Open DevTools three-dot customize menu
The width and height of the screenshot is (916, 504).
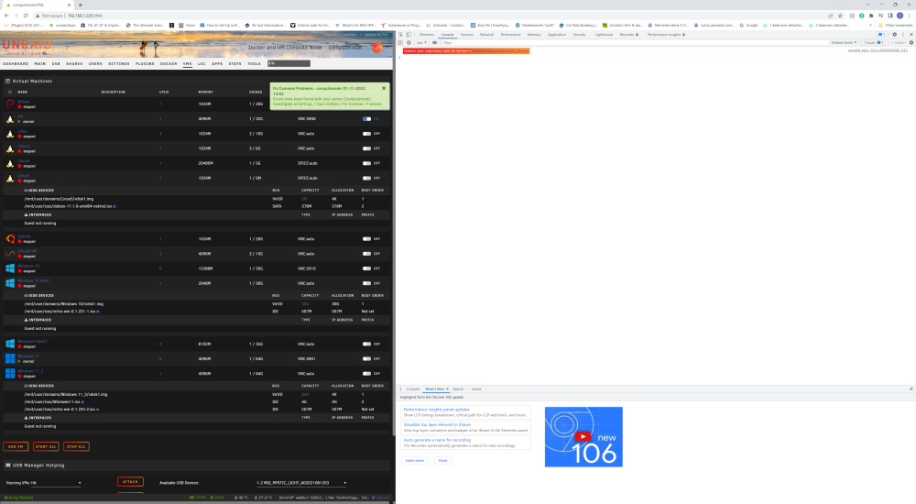pyautogui.click(x=902, y=35)
